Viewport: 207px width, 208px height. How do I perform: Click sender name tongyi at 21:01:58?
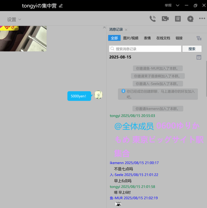click(x=115, y=187)
